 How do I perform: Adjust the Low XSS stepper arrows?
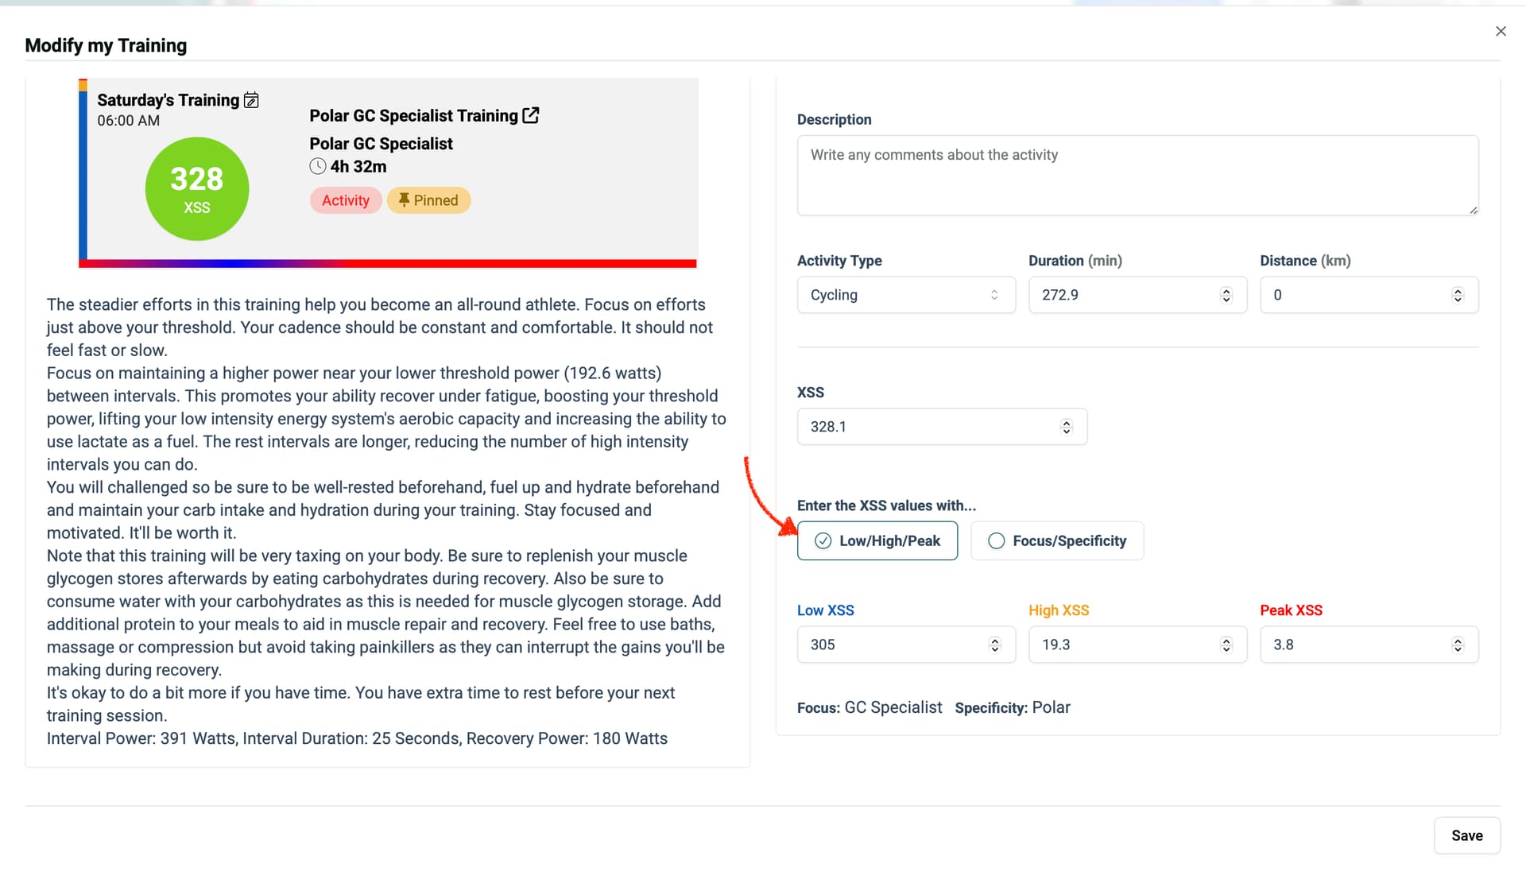[x=994, y=645]
